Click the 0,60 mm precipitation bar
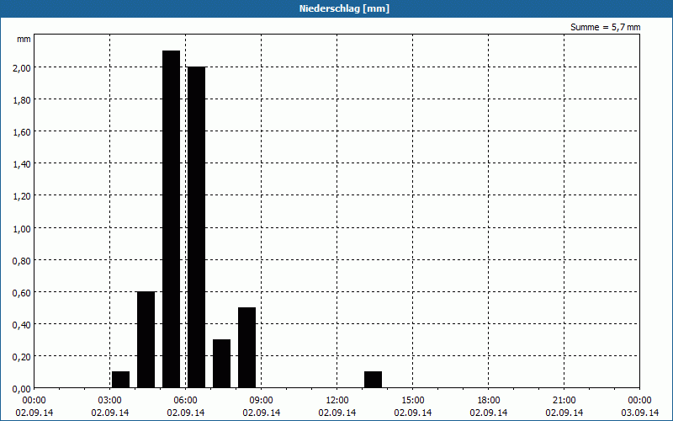The image size is (673, 421). tap(146, 339)
